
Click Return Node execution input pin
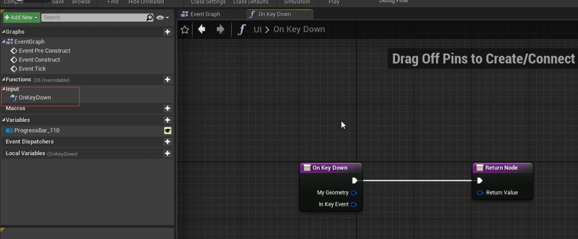tap(479, 180)
